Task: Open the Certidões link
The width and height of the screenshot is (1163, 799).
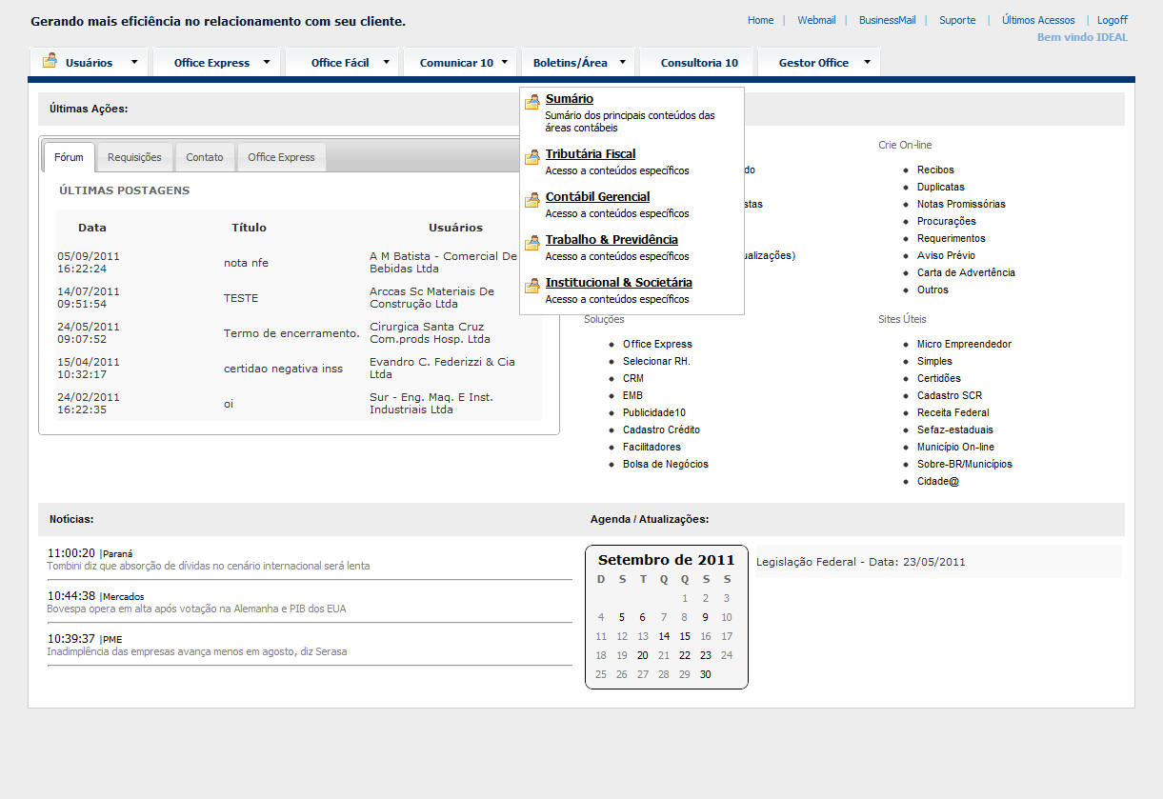Action: click(939, 378)
